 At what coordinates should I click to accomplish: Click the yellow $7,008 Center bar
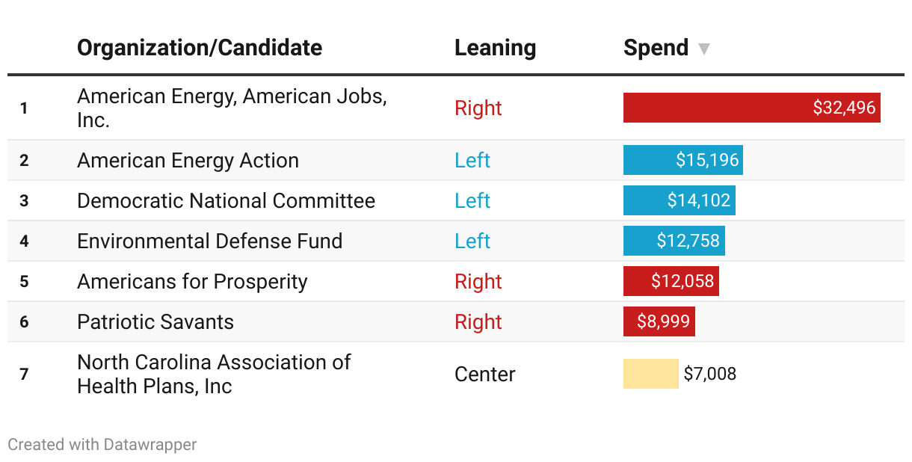point(650,374)
